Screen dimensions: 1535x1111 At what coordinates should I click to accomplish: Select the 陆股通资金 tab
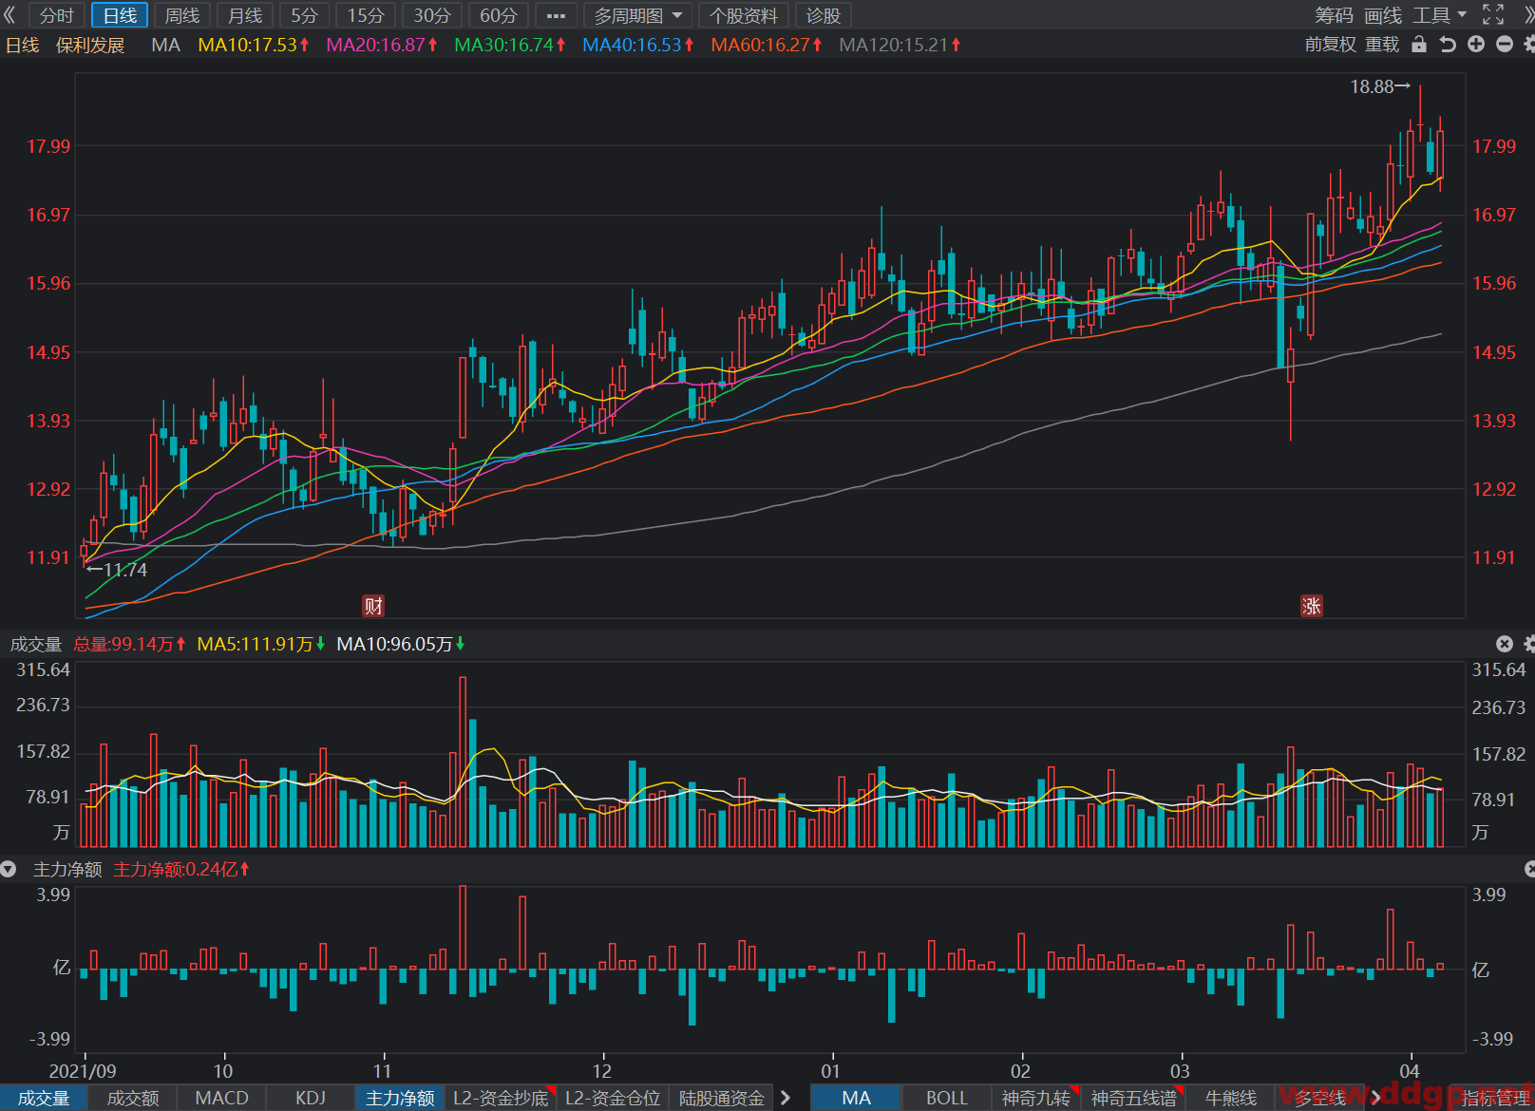[x=722, y=1098]
